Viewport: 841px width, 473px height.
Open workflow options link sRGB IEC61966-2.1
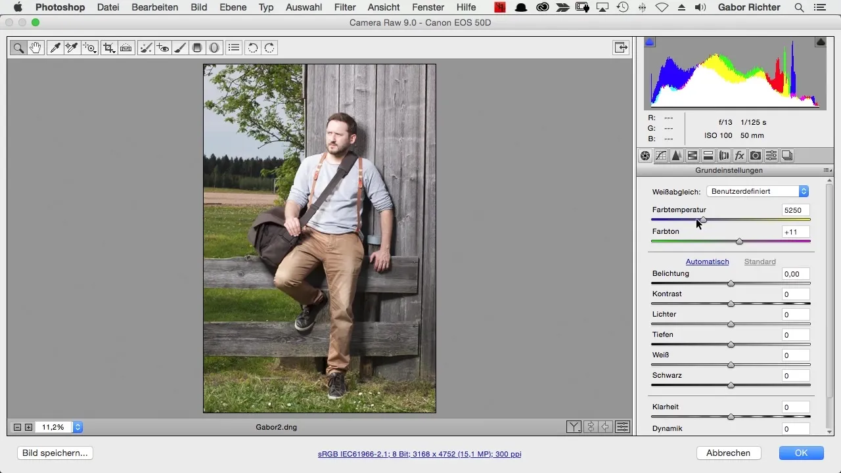[420, 454]
